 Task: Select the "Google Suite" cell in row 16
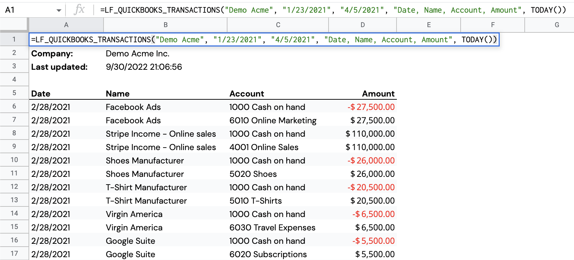(166, 241)
